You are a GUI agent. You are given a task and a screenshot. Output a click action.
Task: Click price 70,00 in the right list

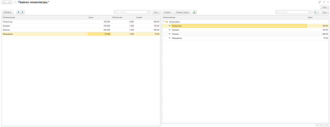click(318, 38)
